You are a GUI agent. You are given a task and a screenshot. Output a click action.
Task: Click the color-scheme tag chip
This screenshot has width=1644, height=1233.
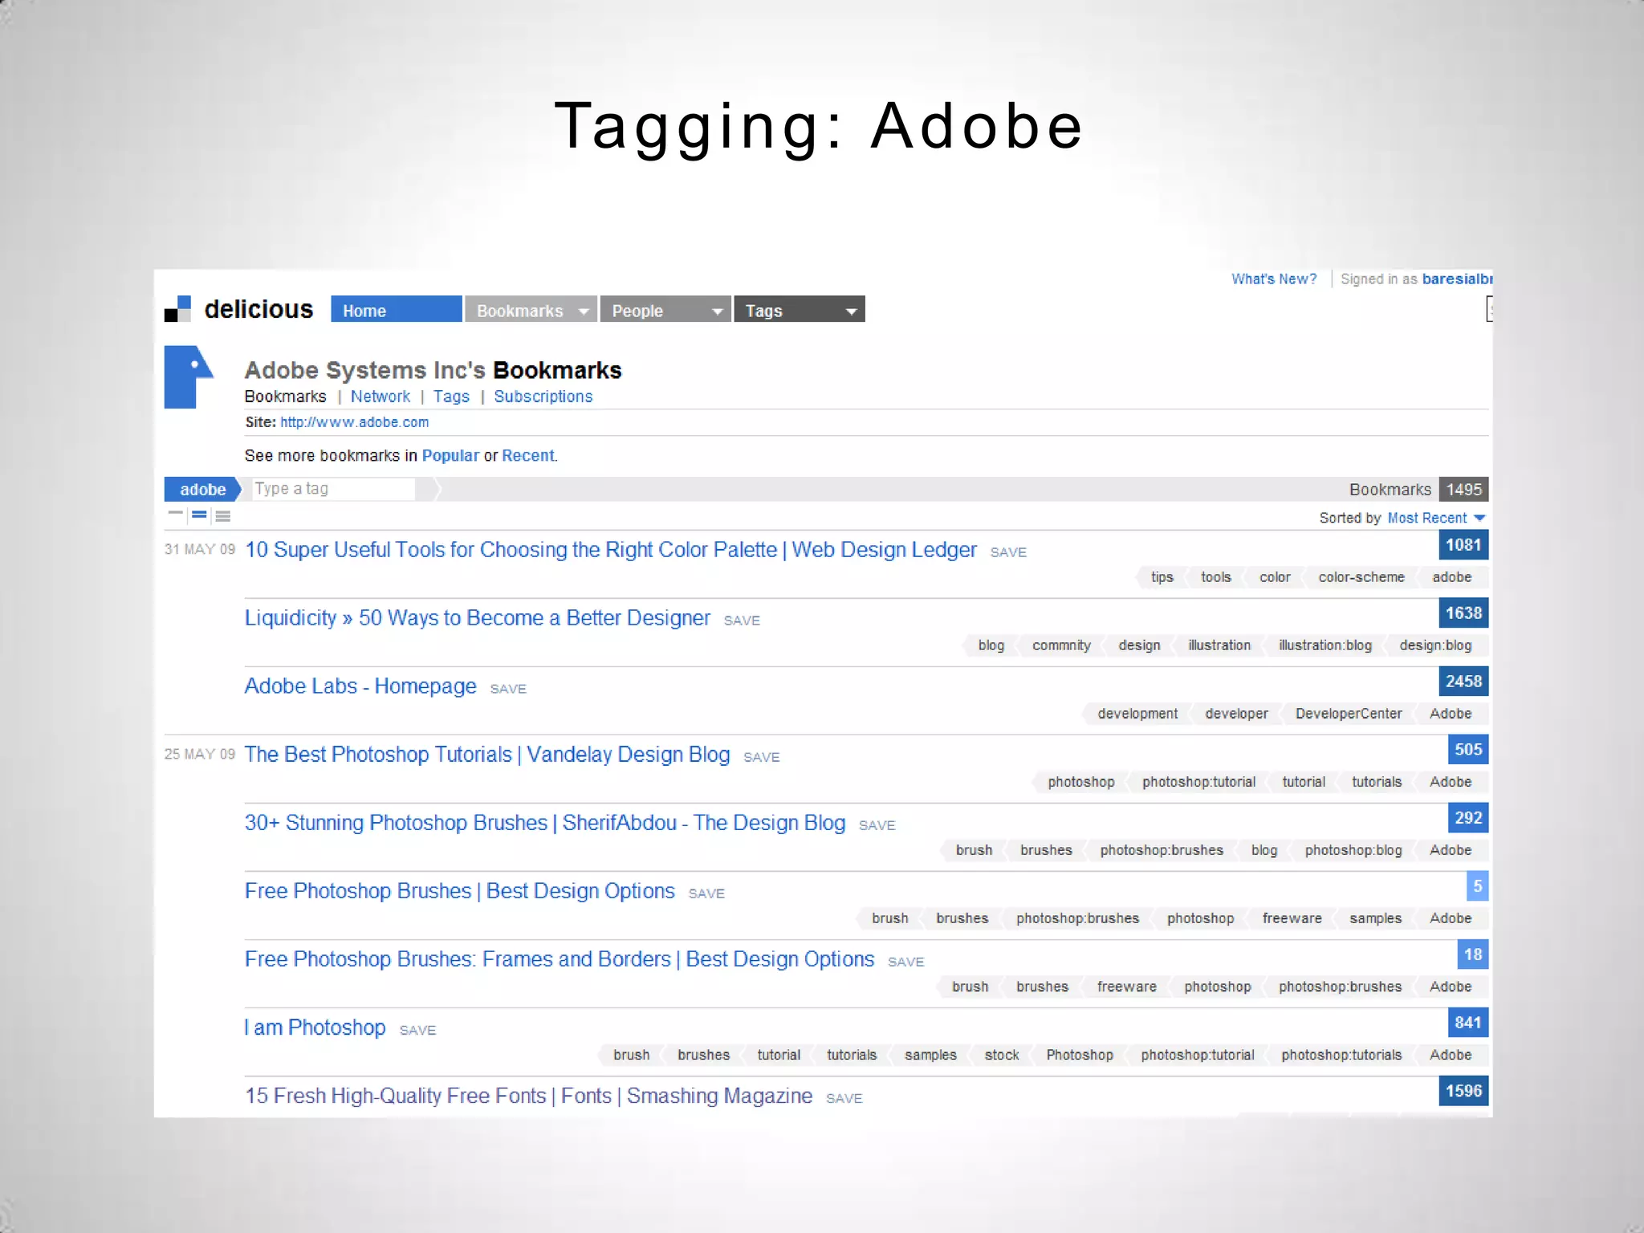1361,577
